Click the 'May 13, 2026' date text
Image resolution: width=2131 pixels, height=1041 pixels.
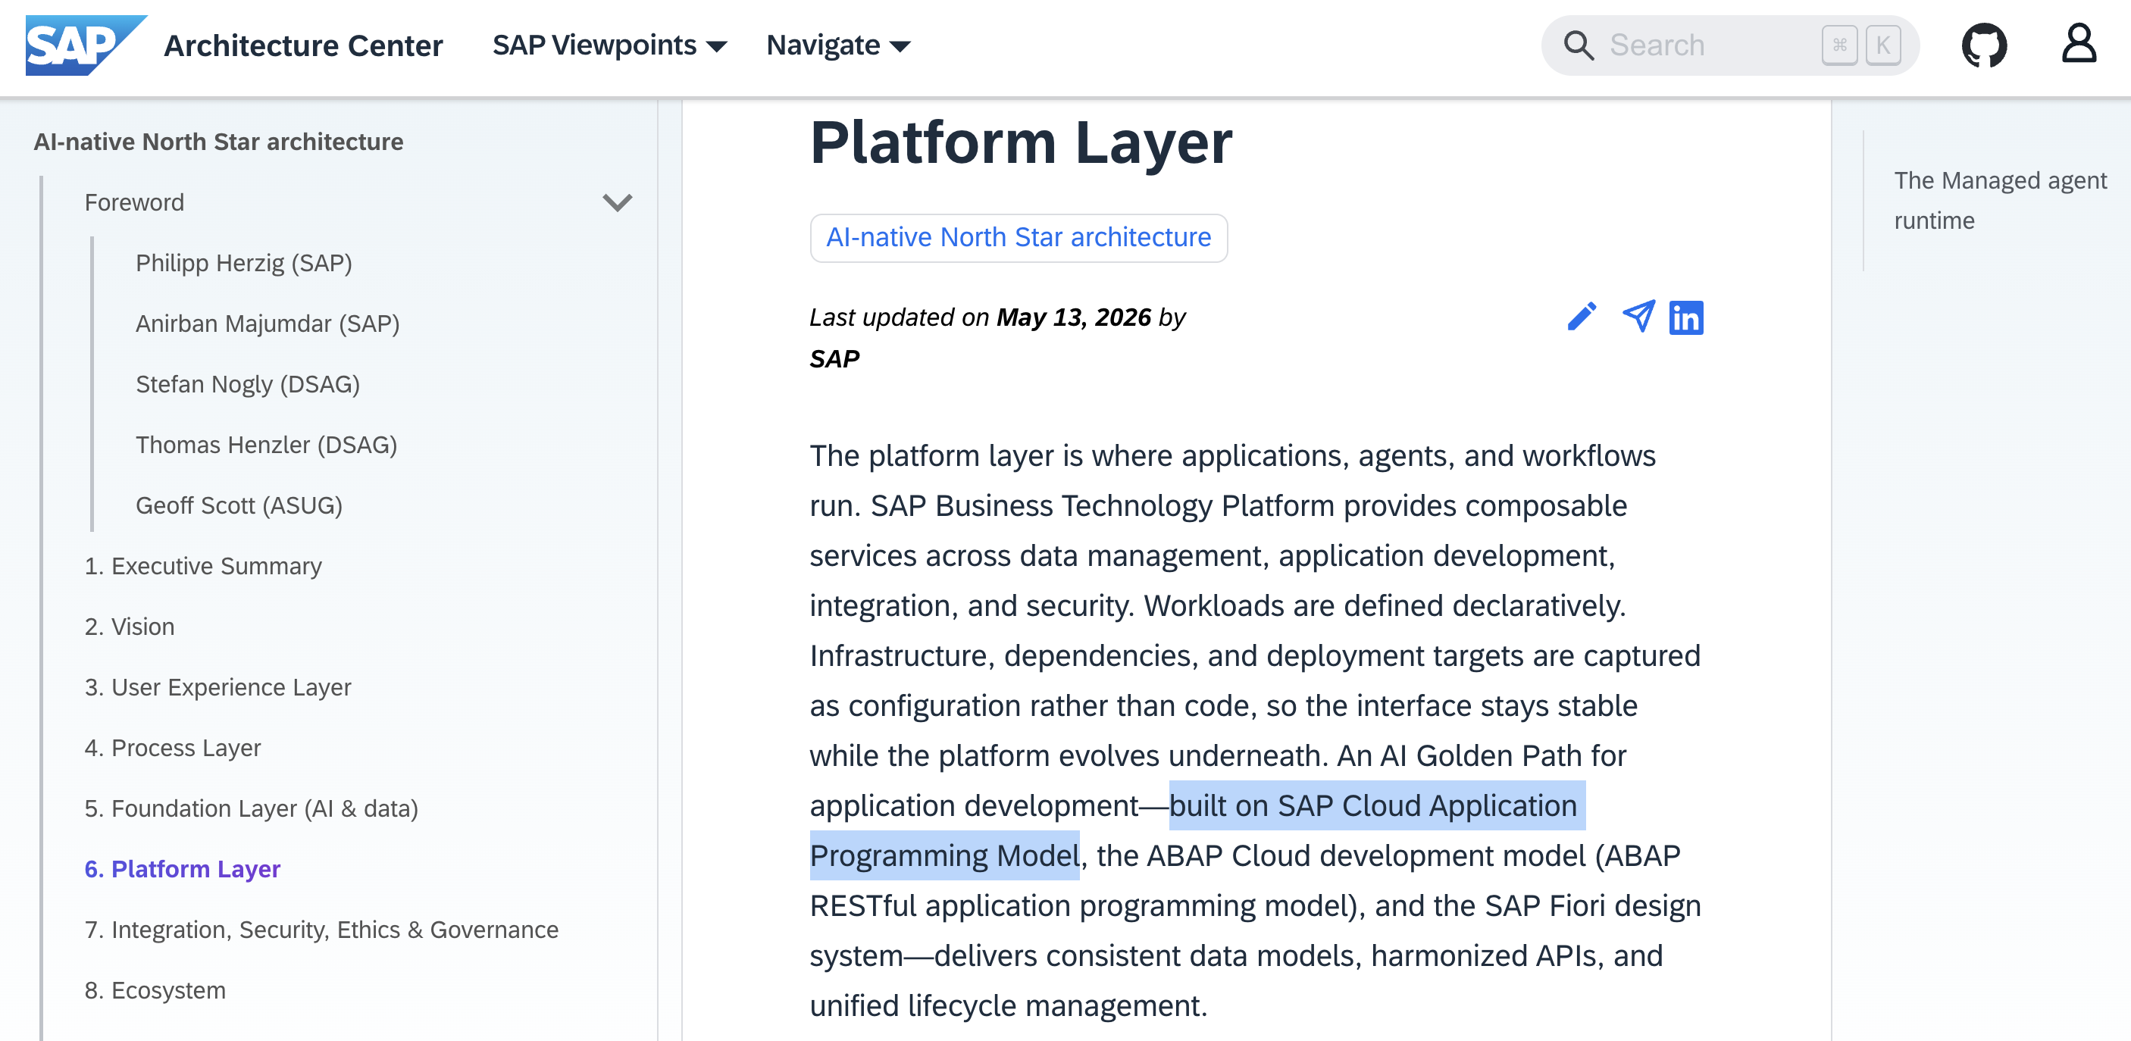click(1073, 317)
